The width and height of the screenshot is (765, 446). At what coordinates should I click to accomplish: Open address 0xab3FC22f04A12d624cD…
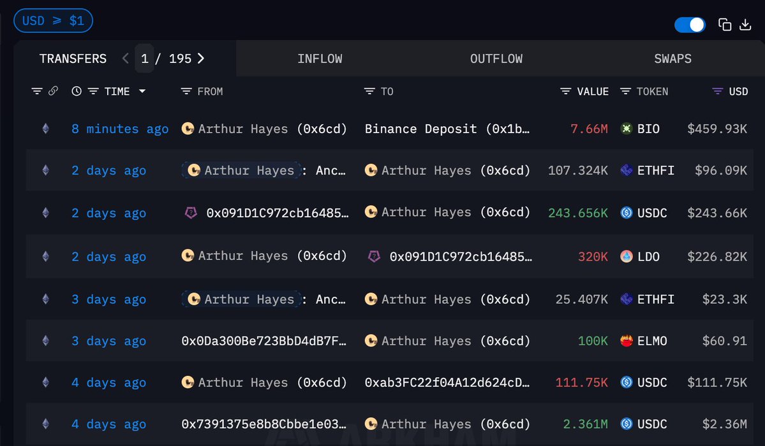pyautogui.click(x=447, y=382)
